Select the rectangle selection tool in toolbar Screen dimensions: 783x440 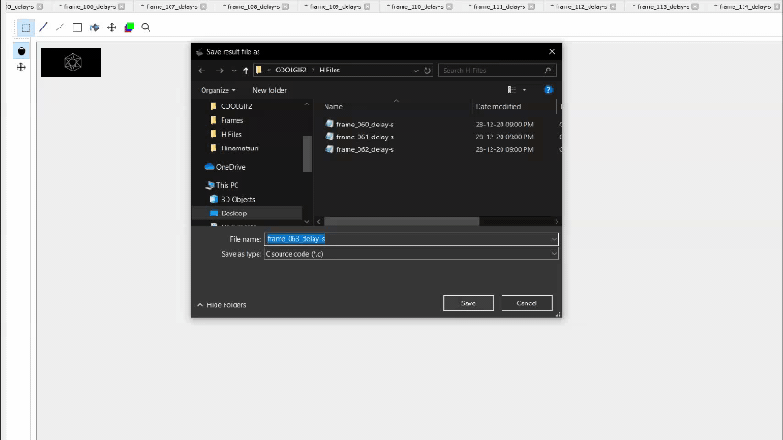pos(26,27)
